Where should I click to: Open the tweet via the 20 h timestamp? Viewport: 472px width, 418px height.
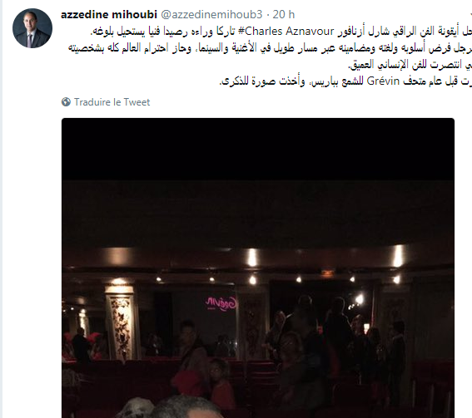(x=284, y=14)
